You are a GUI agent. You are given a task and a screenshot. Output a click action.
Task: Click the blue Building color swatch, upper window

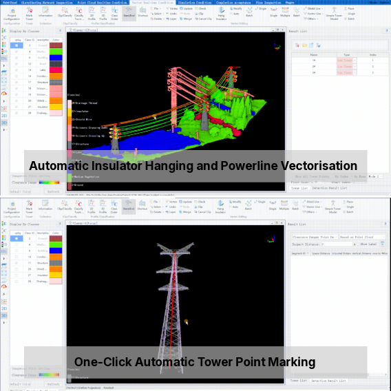pyautogui.click(x=56, y=58)
